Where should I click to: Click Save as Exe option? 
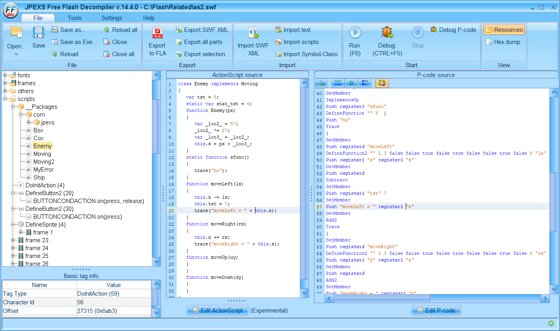coord(74,42)
